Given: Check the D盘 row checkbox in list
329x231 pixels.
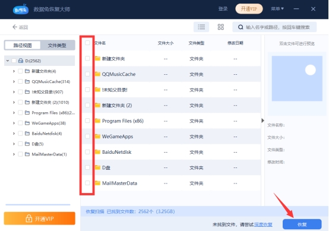Looking at the screenshot, I should [87, 167].
